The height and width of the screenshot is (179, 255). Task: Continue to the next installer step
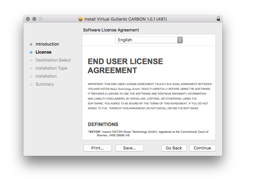202,148
